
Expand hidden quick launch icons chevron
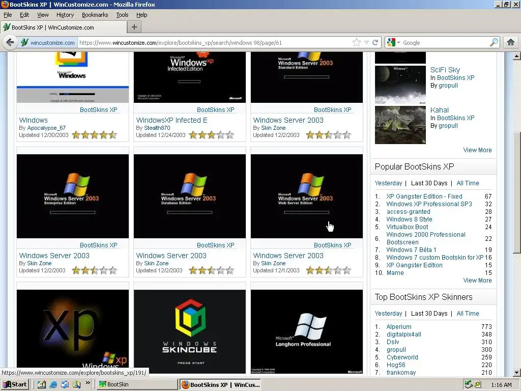pyautogui.click(x=88, y=383)
